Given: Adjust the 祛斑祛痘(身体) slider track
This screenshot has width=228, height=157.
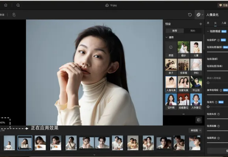Looking at the screenshot, I should pyautogui.click(x=217, y=71).
